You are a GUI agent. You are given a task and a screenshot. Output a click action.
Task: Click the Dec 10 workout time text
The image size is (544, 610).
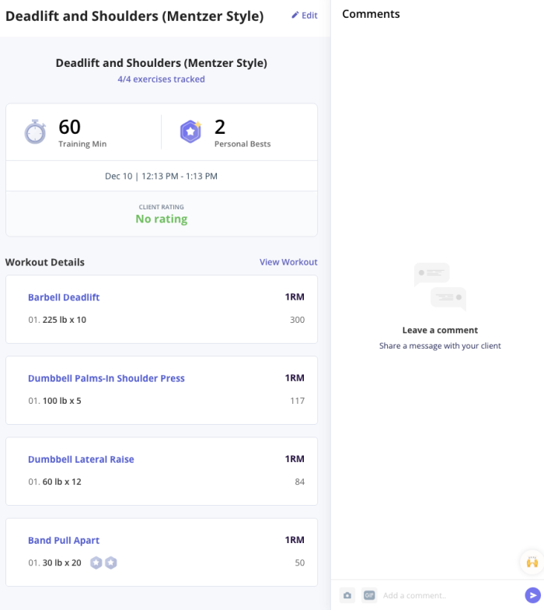point(162,176)
